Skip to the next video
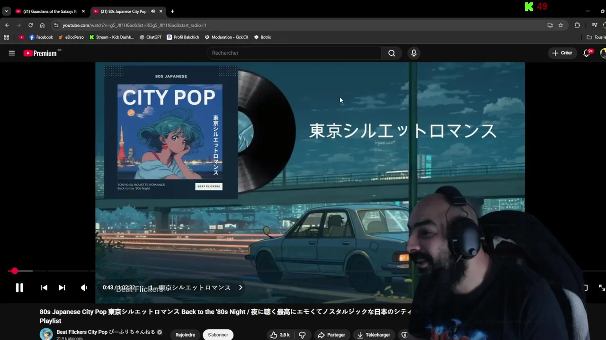Viewport: 606px width, 340px height. click(62, 288)
